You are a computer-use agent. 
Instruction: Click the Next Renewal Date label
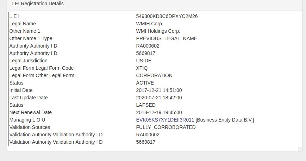pyautogui.click(x=31, y=112)
